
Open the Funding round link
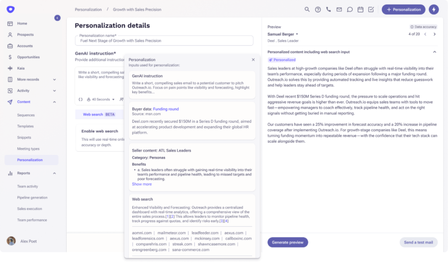tap(166, 109)
